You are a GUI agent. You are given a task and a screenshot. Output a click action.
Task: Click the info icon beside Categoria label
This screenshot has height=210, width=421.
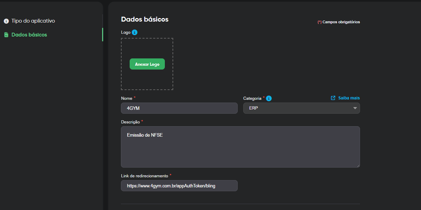click(x=269, y=98)
